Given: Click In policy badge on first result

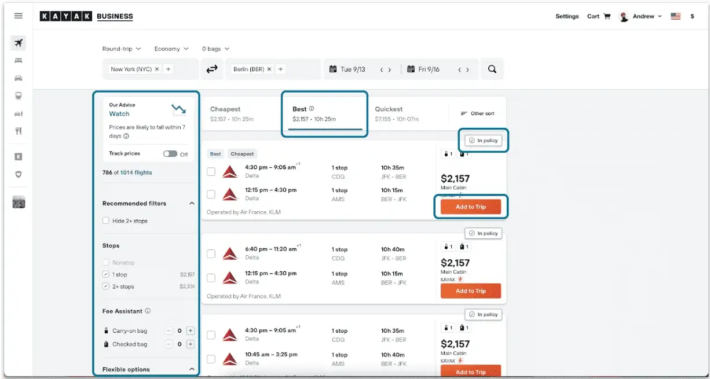Looking at the screenshot, I should tap(483, 141).
